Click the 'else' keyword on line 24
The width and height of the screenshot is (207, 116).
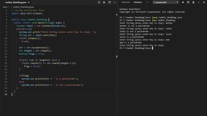[x=22, y=82]
